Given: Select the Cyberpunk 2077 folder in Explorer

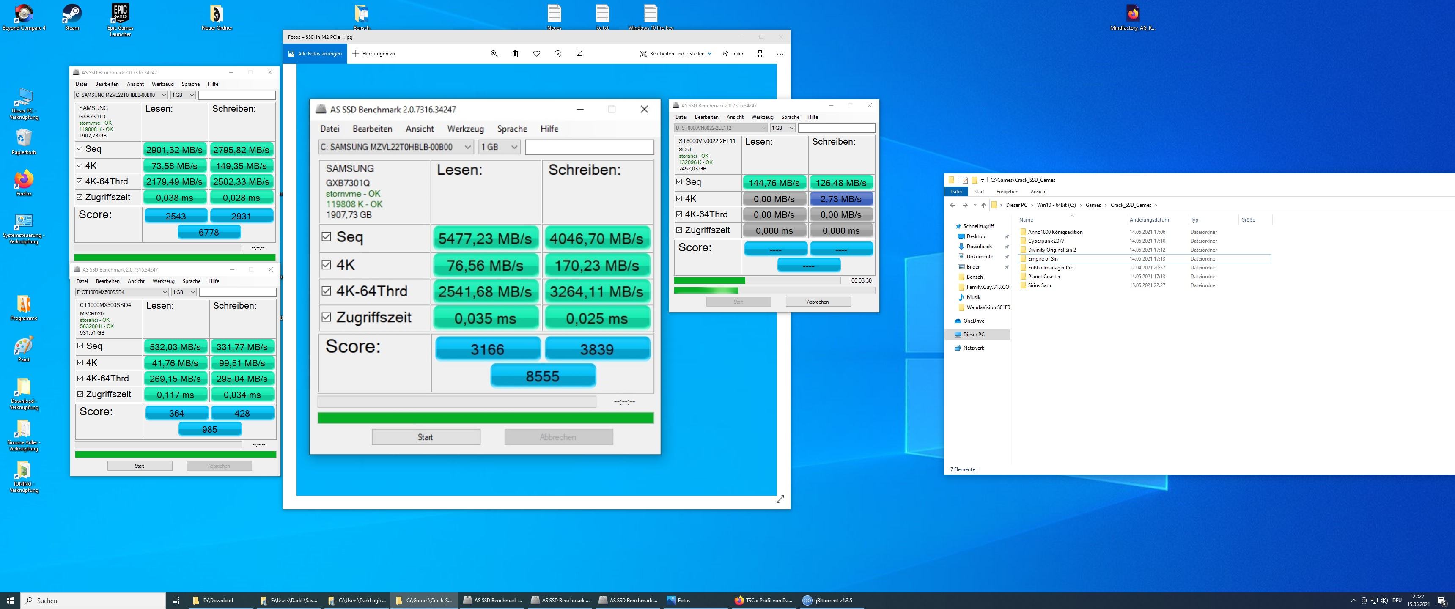Looking at the screenshot, I should pos(1144,241).
